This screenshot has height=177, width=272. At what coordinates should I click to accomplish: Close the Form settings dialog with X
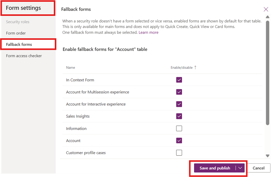[266, 9]
